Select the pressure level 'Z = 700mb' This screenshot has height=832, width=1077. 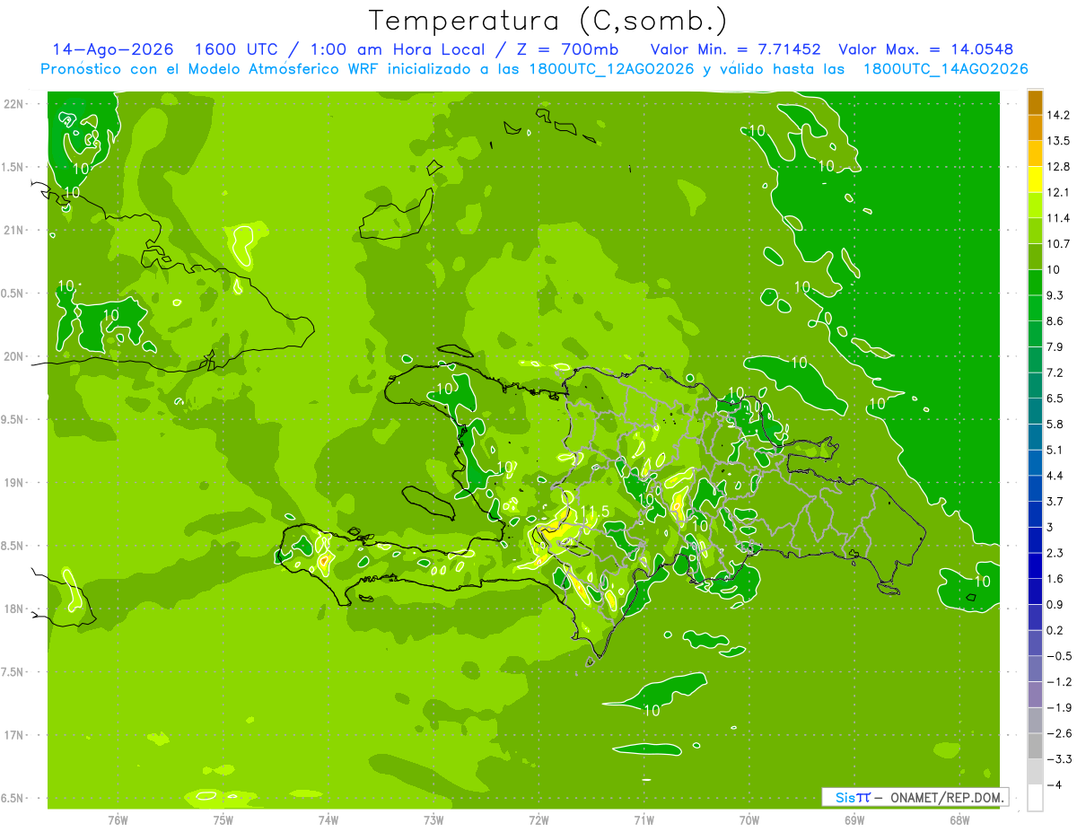tap(564, 49)
